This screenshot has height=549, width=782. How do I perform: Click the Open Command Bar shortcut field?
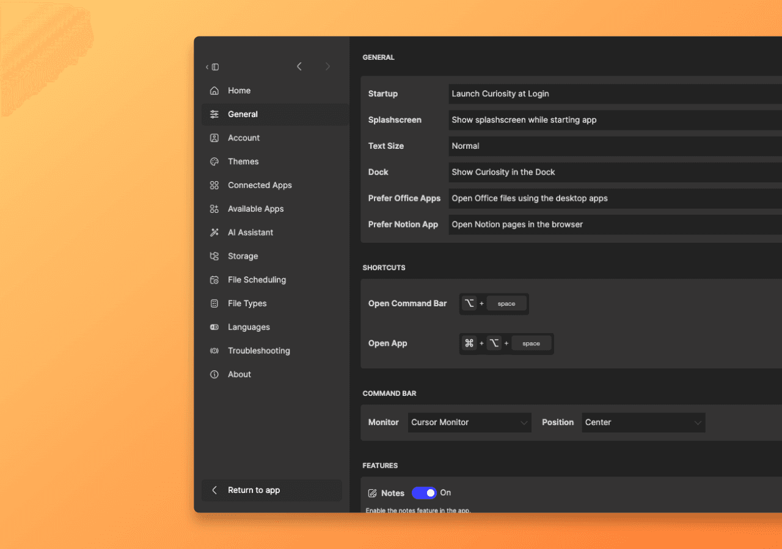coord(494,304)
